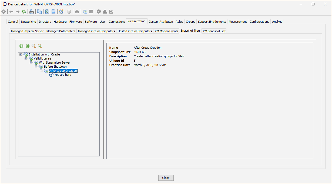
Task: Navigate back using the left arrow icon
Action: [11, 12]
